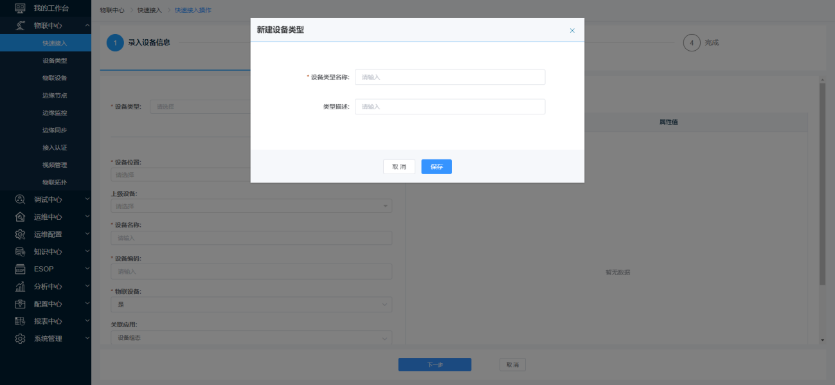Open the 边缘节点 sidebar menu item
This screenshot has width=835, height=385.
point(55,95)
